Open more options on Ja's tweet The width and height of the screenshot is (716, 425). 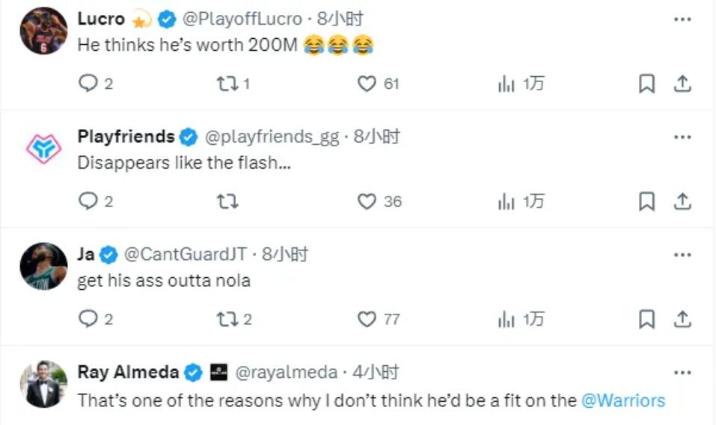682,255
